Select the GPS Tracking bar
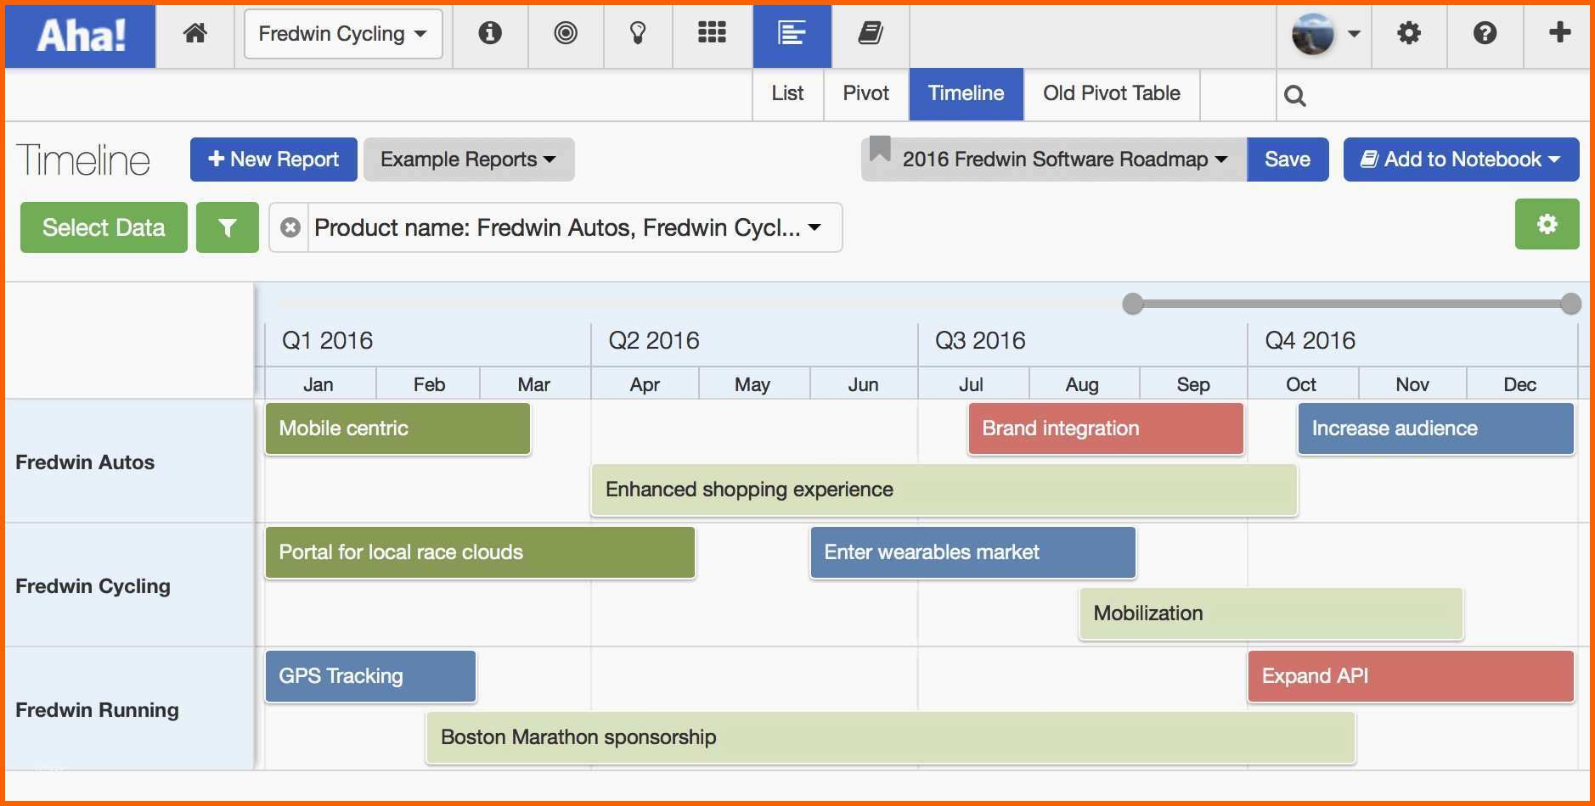Screen dimensions: 1595x806 point(370,676)
